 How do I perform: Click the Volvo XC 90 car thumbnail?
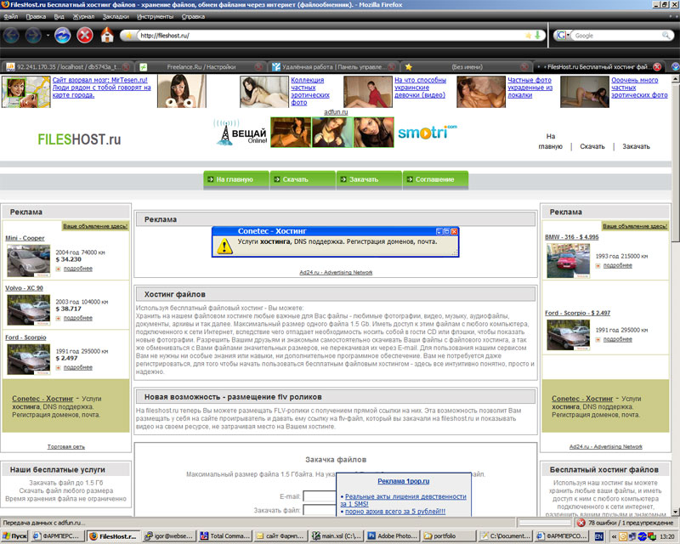tap(29, 310)
